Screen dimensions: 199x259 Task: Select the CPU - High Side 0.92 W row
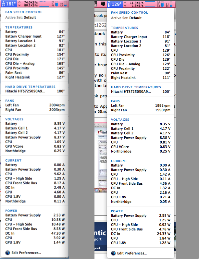tap(141, 225)
